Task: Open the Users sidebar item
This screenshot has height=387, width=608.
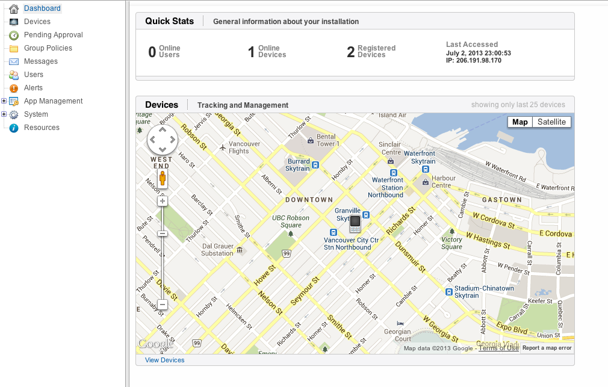Action: (34, 75)
